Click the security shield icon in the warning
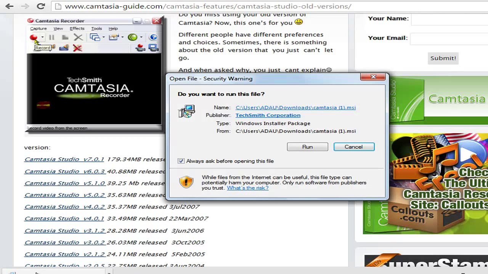Screen dimensions: 488x274 (x=186, y=182)
